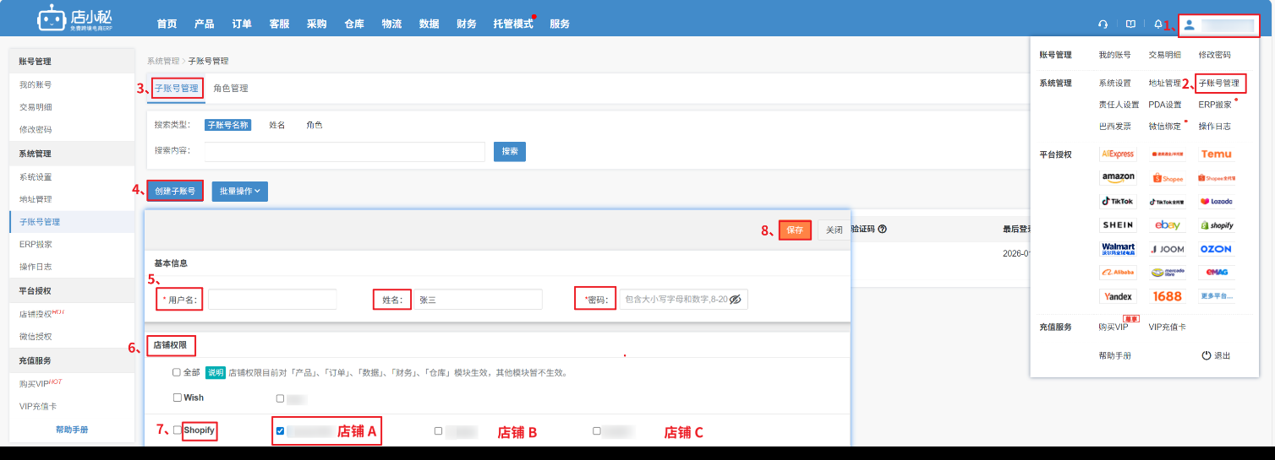This screenshot has width=1275, height=460.
Task: Click the notification bell icon
Action: pyautogui.click(x=1158, y=24)
